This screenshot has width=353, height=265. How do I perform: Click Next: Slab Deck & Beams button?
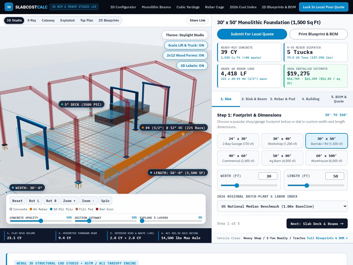tap(317, 223)
